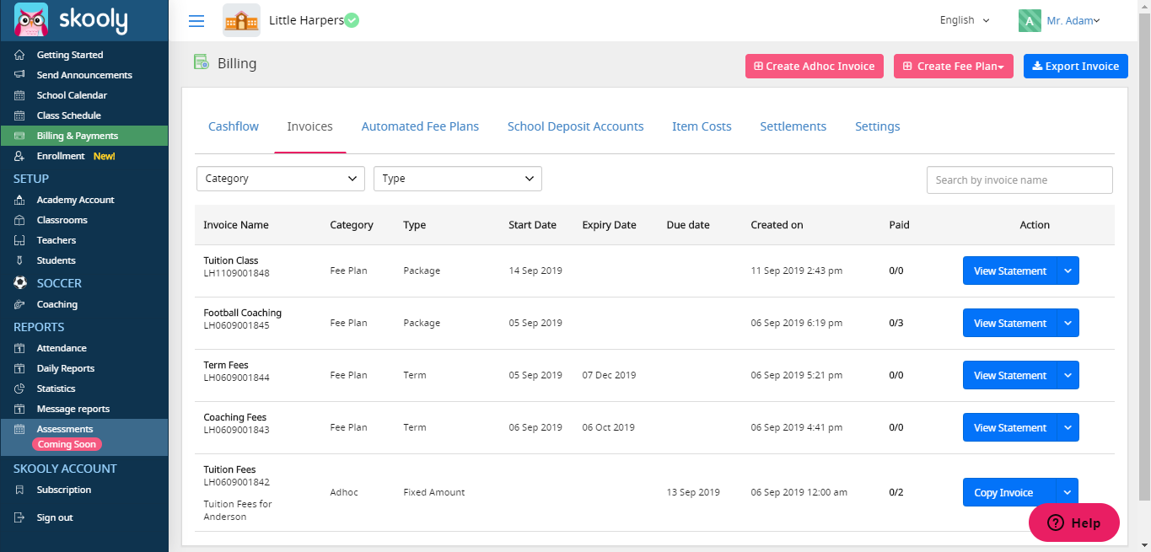Click the Attendance report icon
This screenshot has width=1151, height=552.
pyautogui.click(x=19, y=348)
